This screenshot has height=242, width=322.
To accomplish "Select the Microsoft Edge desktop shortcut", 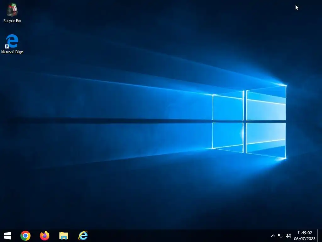I will point(12,41).
